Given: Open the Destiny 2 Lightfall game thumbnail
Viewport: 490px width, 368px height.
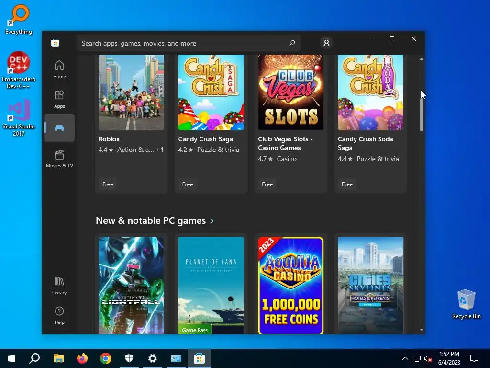Looking at the screenshot, I should [131, 285].
